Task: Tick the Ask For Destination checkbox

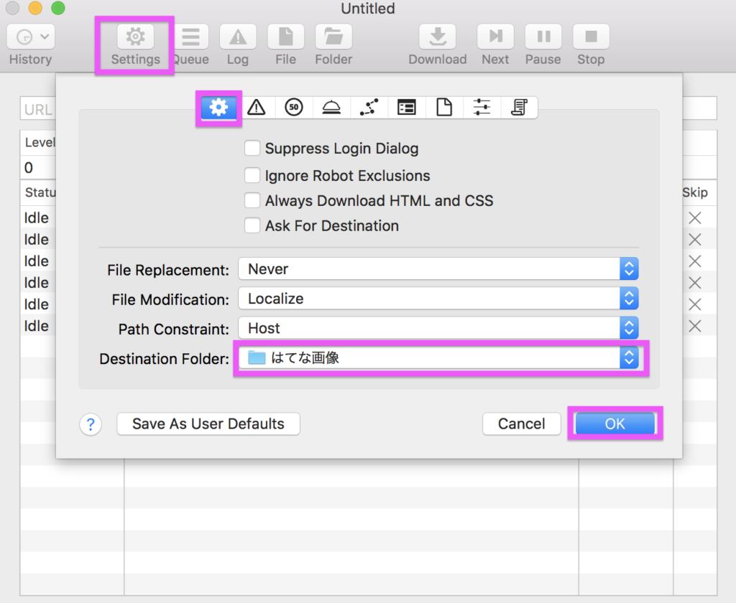Action: 252,226
